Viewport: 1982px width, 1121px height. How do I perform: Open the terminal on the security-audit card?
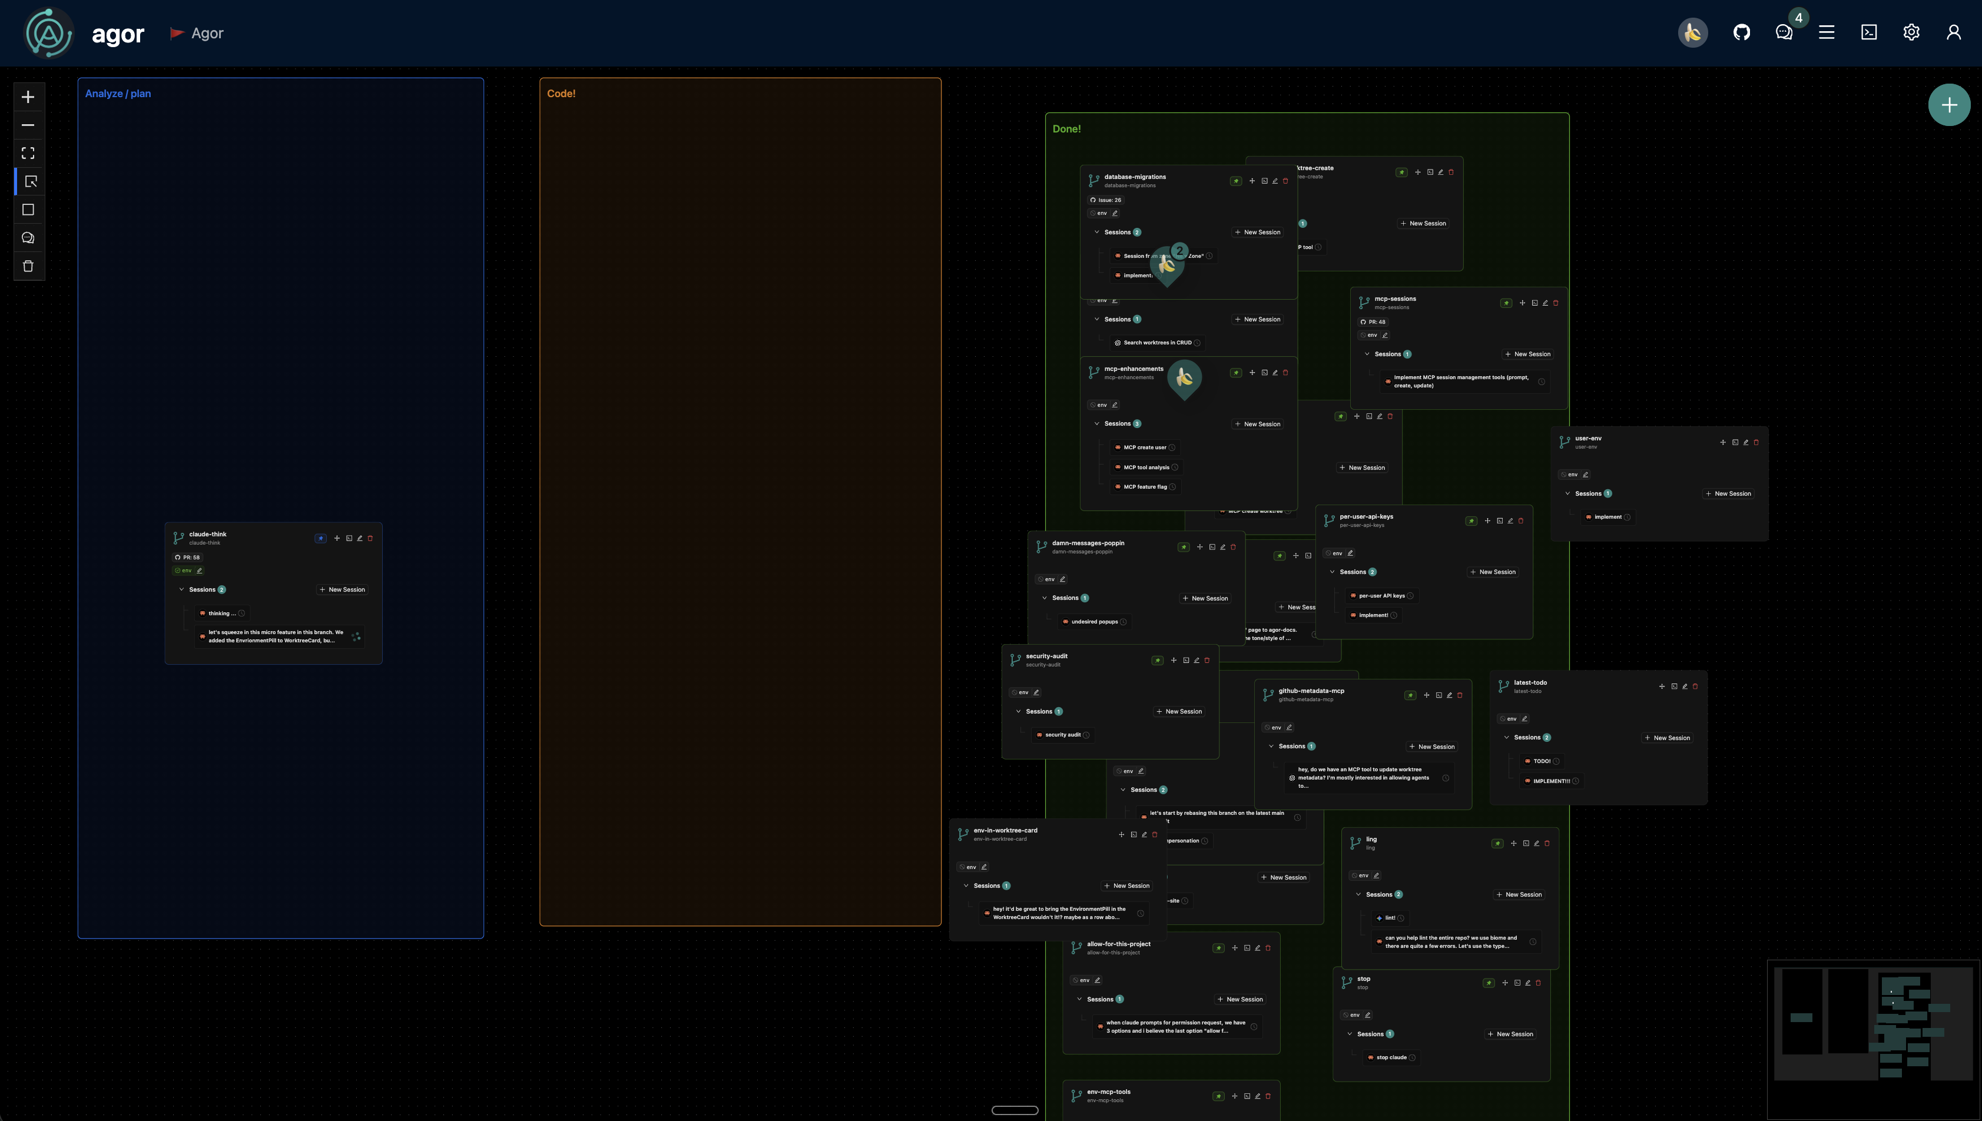pos(1185,660)
